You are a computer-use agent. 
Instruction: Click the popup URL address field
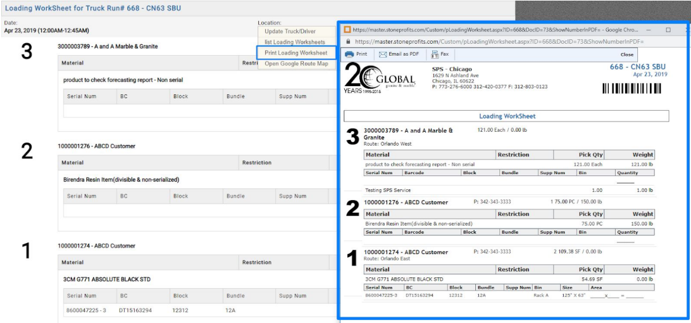click(499, 41)
